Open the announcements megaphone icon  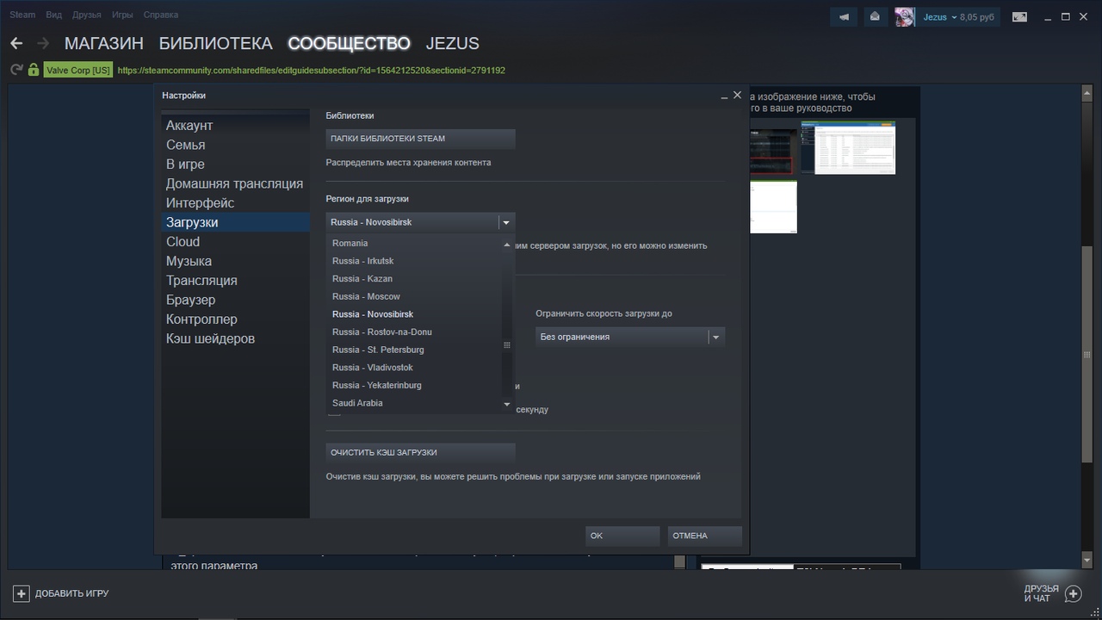point(845,16)
